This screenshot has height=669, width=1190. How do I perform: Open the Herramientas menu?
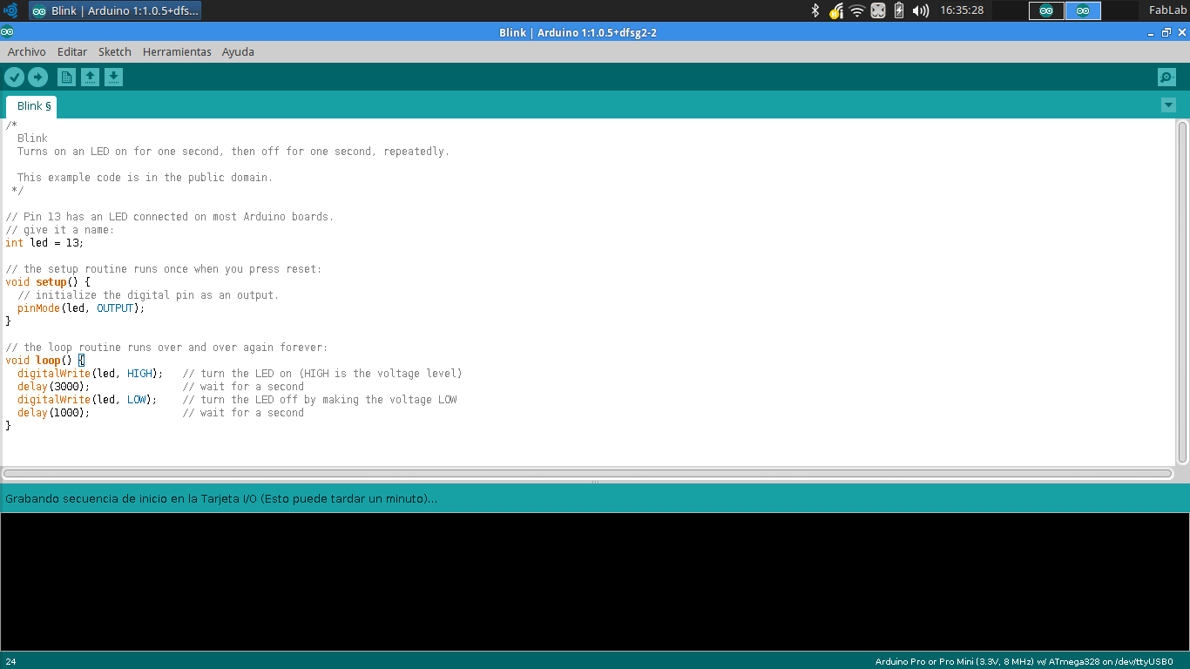pyautogui.click(x=177, y=51)
